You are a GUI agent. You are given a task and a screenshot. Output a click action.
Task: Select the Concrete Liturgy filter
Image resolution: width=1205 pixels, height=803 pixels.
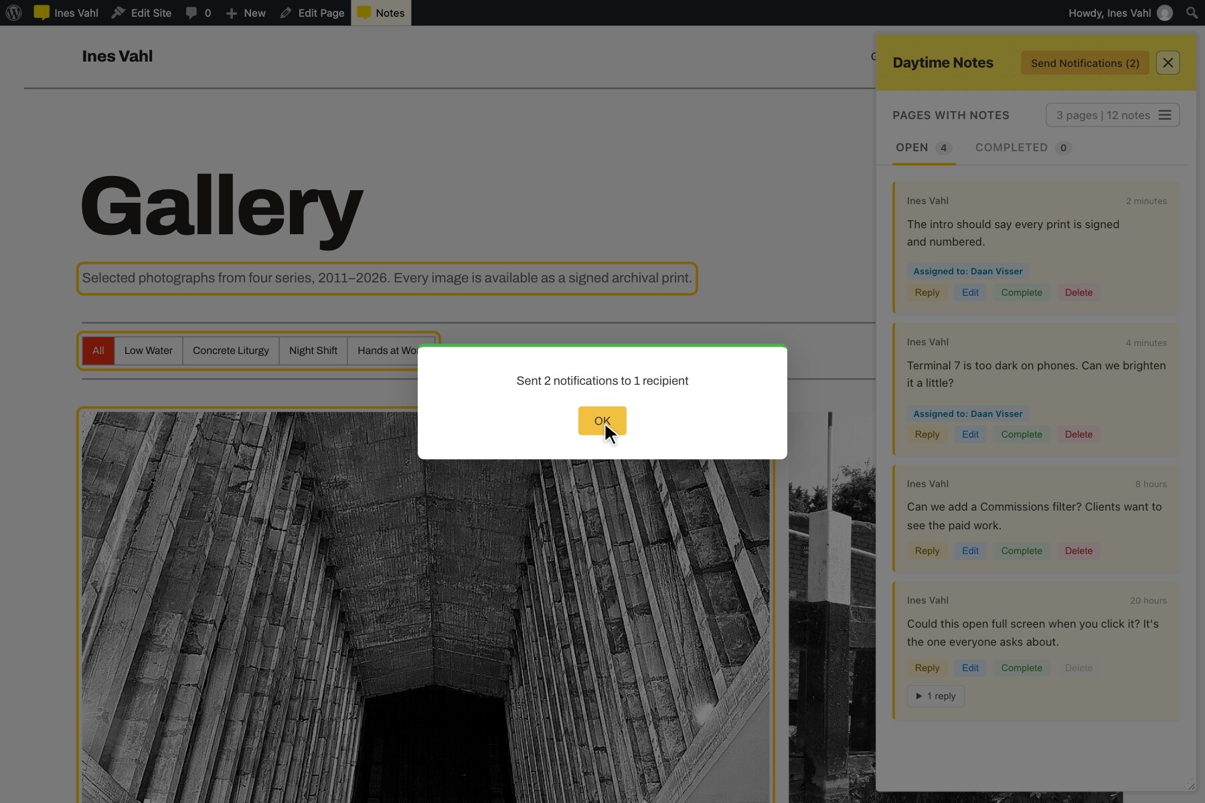click(x=231, y=351)
